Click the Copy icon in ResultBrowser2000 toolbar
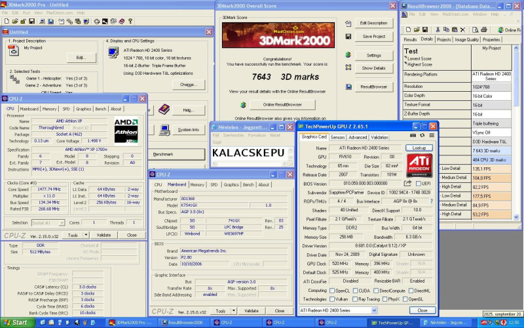Viewport: 524px width, 328px height. pos(446,30)
